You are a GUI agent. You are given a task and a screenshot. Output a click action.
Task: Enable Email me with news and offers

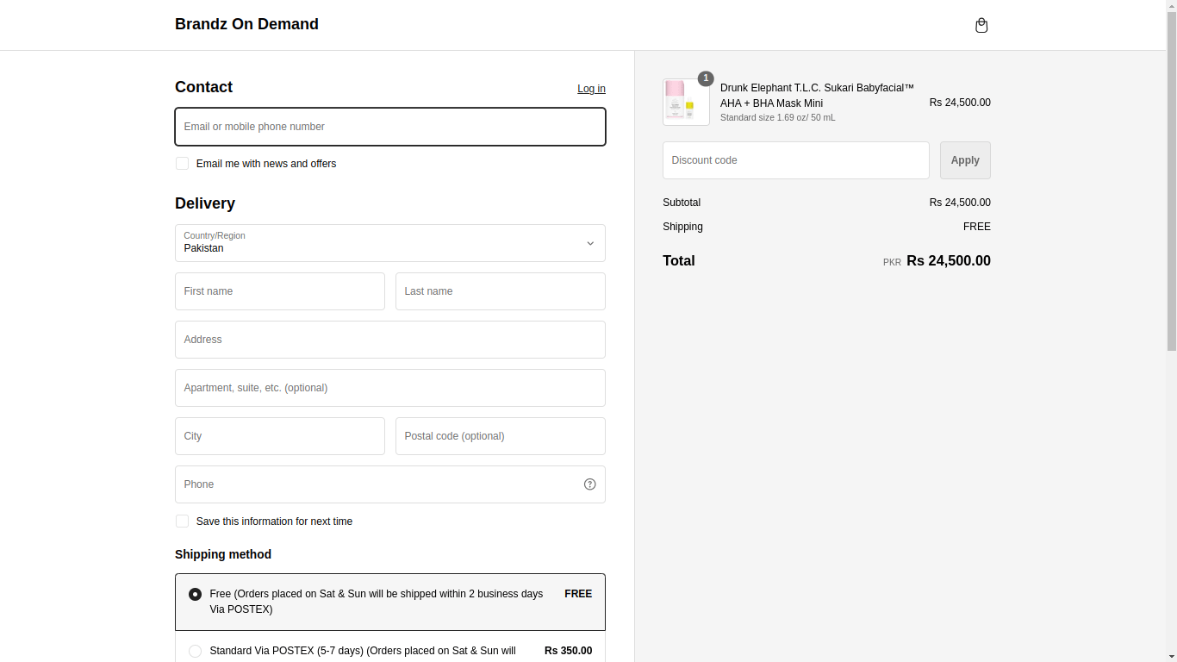tap(183, 164)
